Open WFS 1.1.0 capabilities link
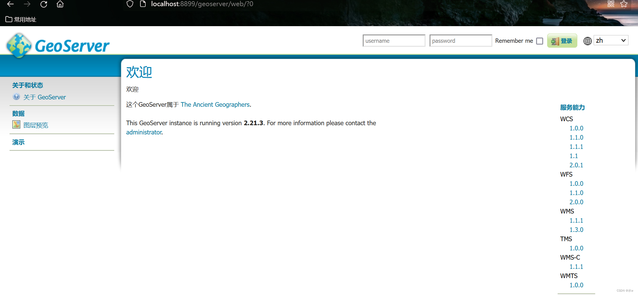 click(576, 193)
